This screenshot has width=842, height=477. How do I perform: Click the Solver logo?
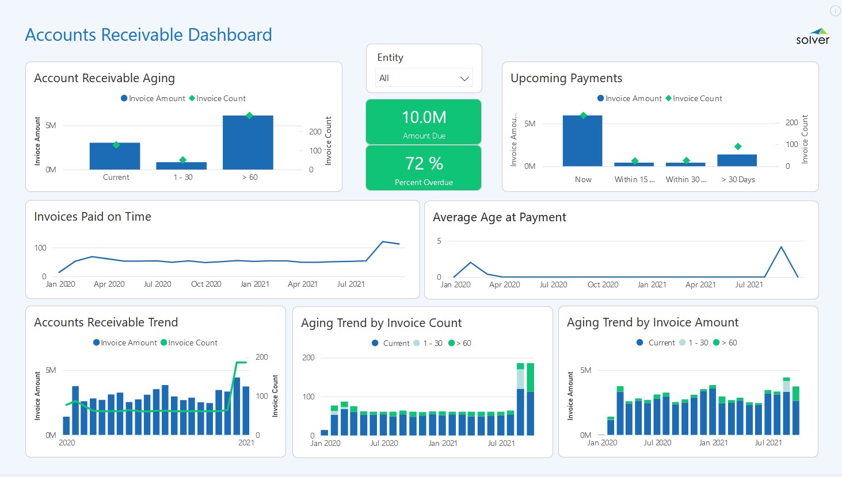813,37
